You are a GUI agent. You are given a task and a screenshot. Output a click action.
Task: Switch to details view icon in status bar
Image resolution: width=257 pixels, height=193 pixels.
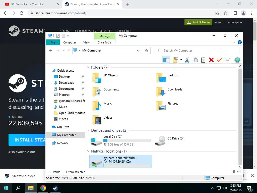[x=233, y=172]
